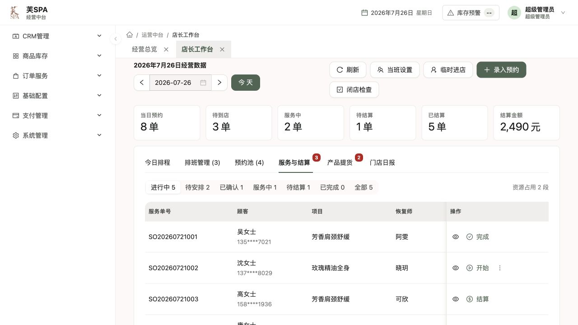View details of order SO20260721002

[456, 268]
